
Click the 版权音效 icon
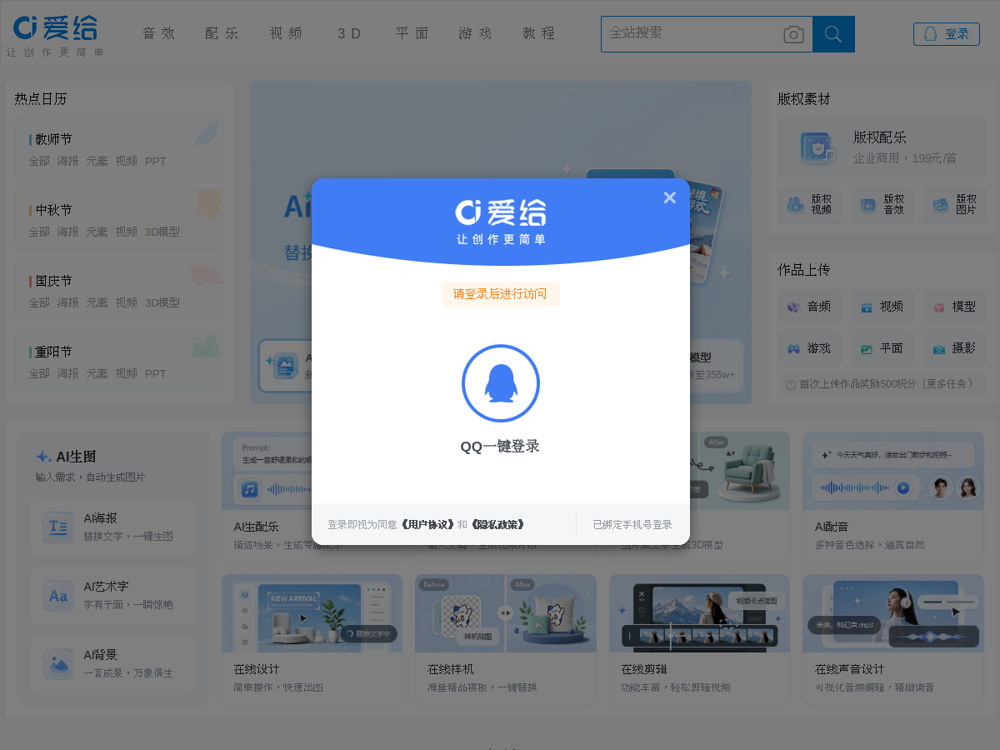[868, 205]
